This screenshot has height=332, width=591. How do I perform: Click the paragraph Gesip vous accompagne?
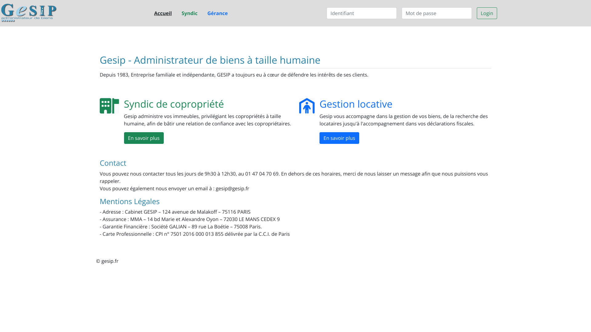tap(404, 120)
